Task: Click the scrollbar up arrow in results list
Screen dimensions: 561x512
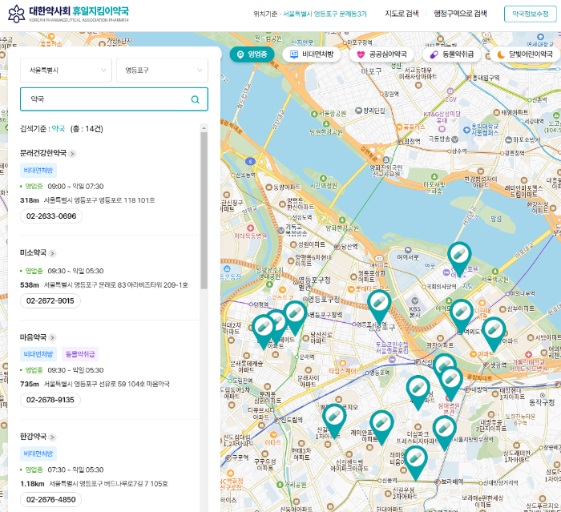Action: point(204,127)
